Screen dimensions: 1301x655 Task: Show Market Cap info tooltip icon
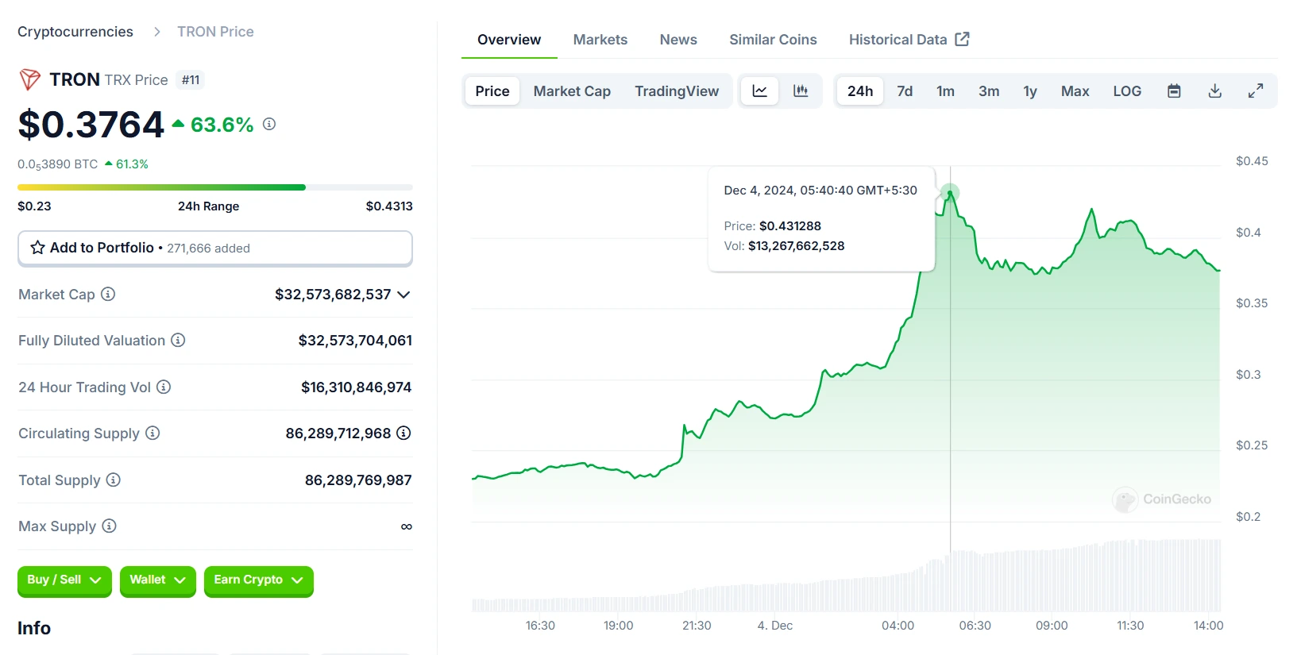108,294
